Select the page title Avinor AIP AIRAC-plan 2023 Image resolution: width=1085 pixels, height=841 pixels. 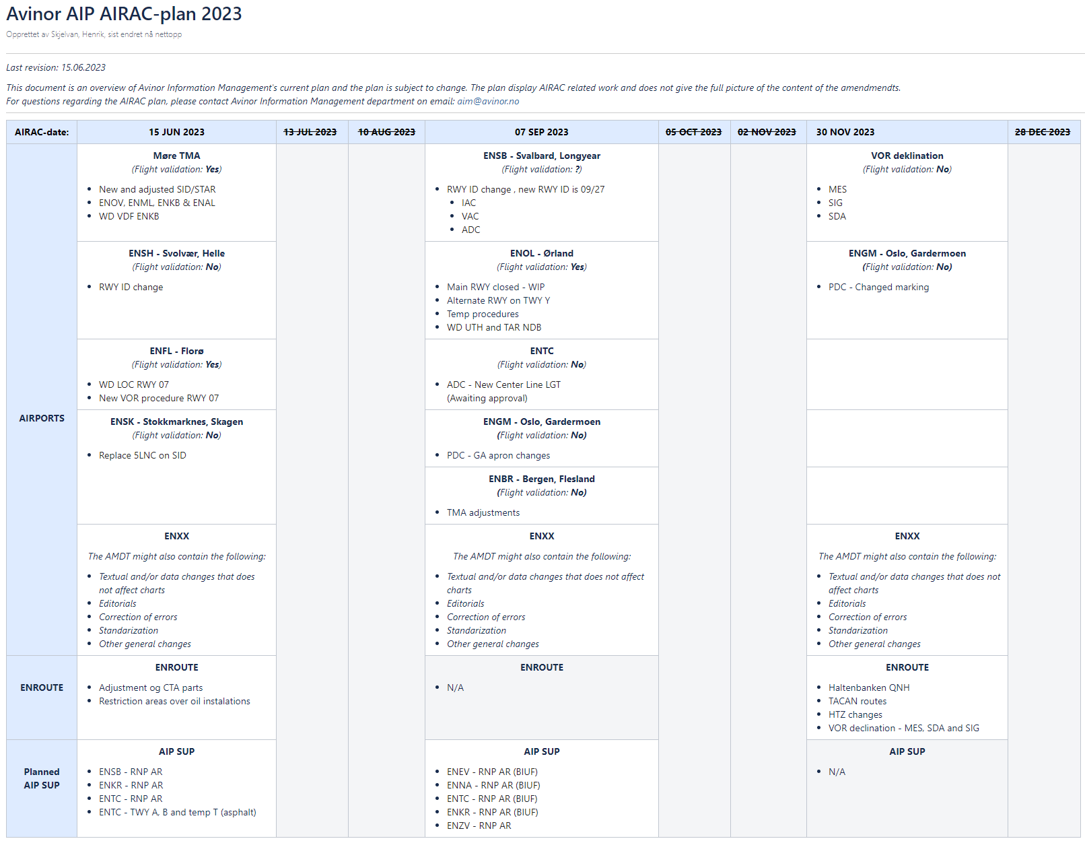pyautogui.click(x=124, y=14)
